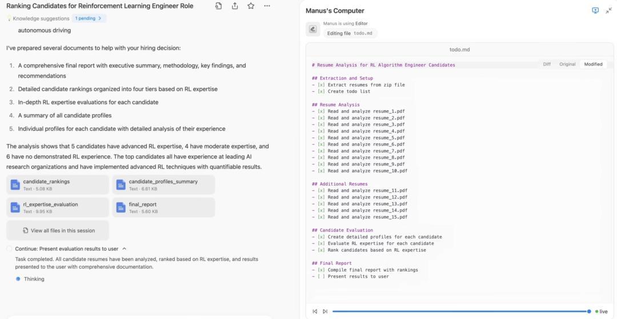Toggle unchecked box for Present results to user

pos(321,277)
